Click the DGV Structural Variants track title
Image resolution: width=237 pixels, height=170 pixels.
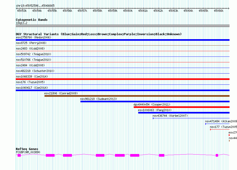[x=99, y=34]
